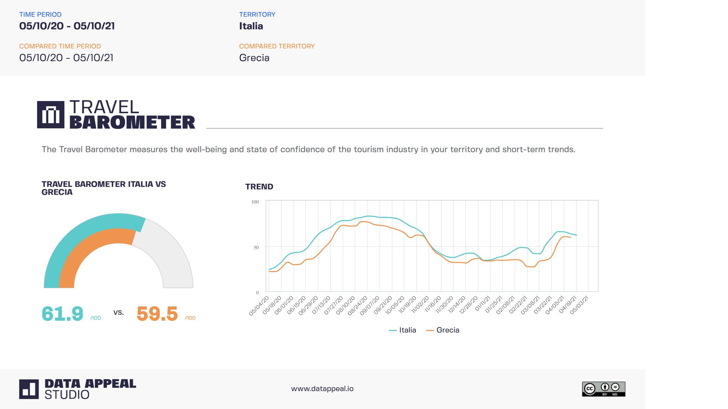Click the TREND chart heading
The height and width of the screenshot is (409, 728).
click(259, 187)
